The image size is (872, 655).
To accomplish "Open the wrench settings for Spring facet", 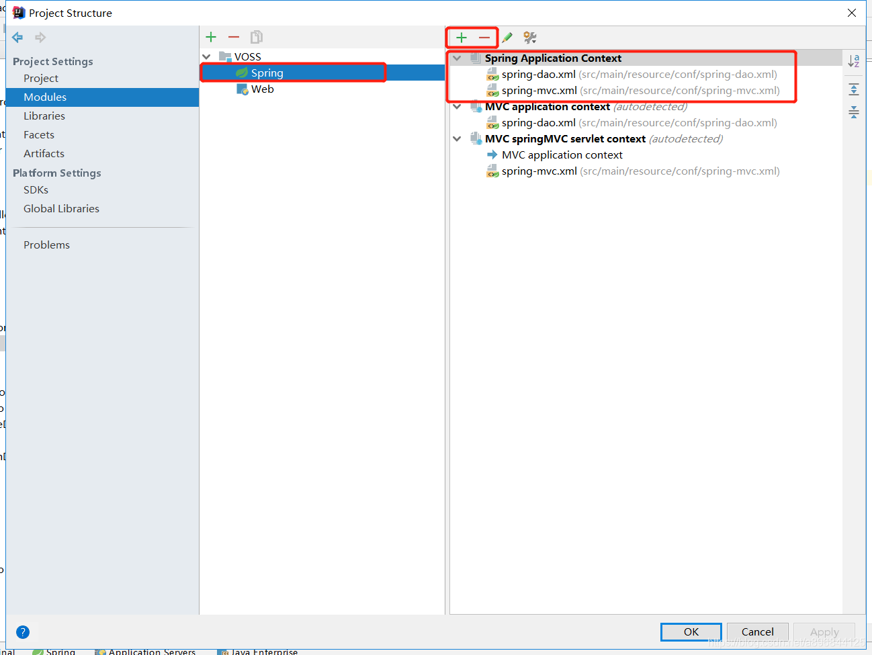I will [530, 38].
